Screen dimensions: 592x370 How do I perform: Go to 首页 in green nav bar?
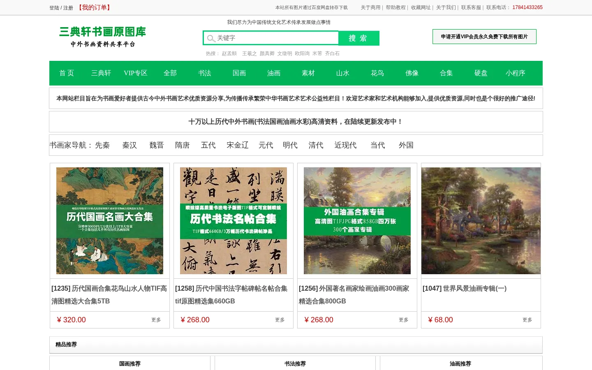click(67, 73)
